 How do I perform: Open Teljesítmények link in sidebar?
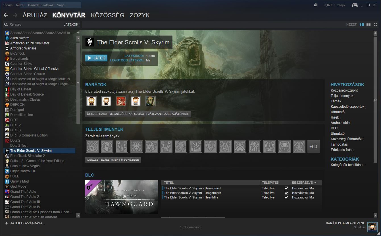(342, 96)
